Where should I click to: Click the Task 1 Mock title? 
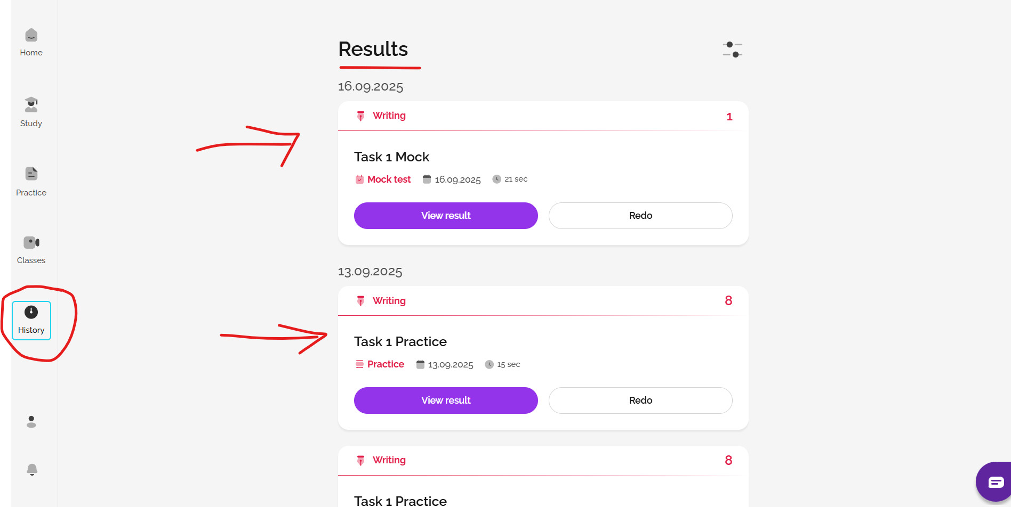point(391,157)
